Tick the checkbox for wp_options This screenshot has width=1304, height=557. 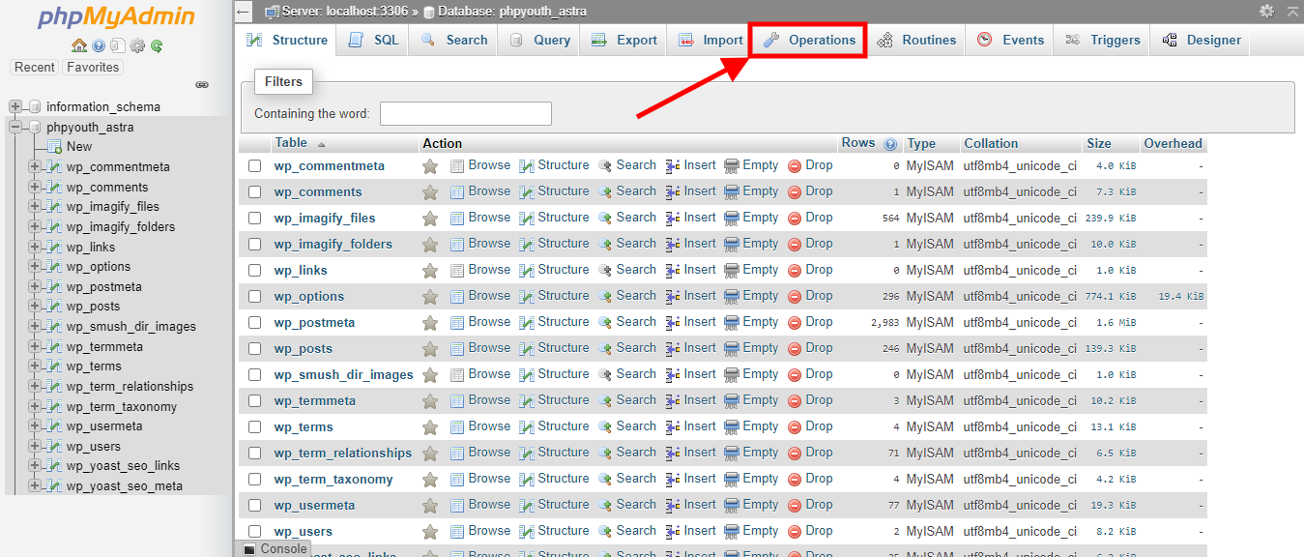(255, 297)
